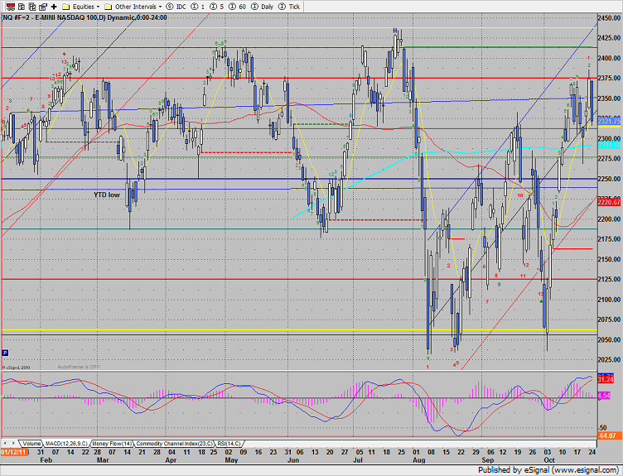This screenshot has height=476, width=623.
Task: Click the blue 2321.75 price label
Action: coord(609,121)
